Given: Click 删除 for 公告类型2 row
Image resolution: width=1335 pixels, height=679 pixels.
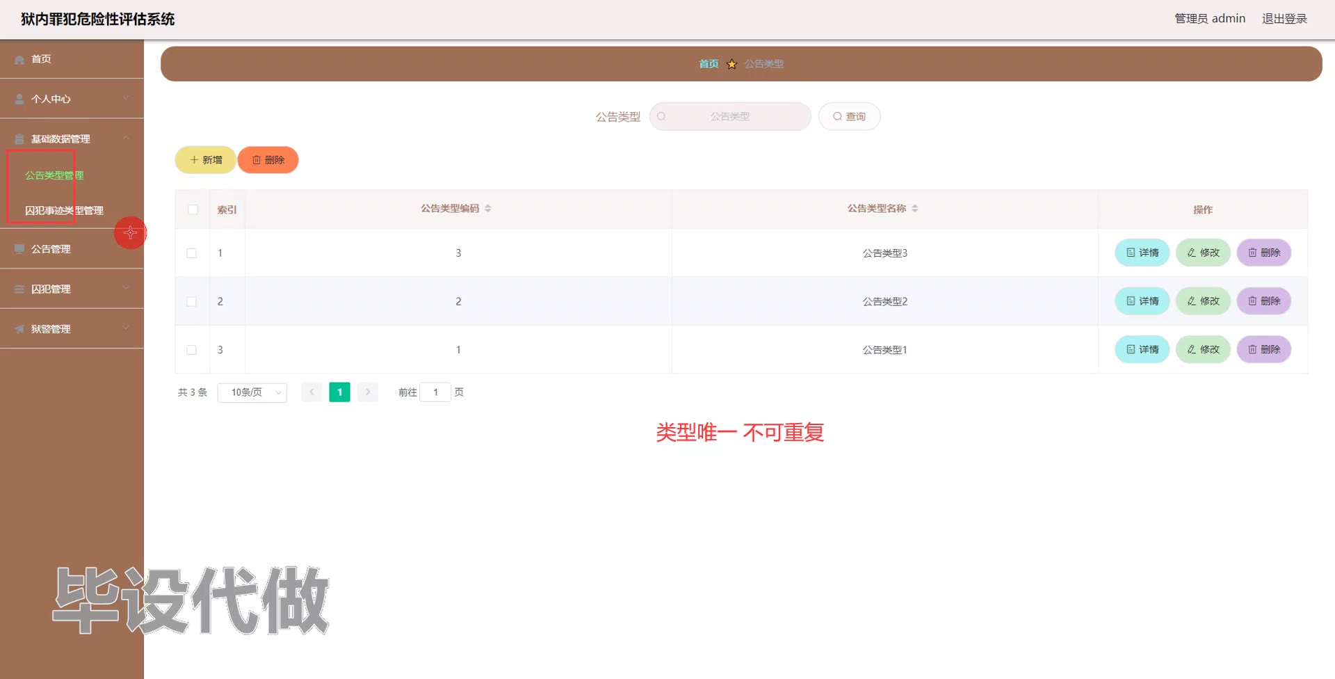Looking at the screenshot, I should pos(1264,301).
